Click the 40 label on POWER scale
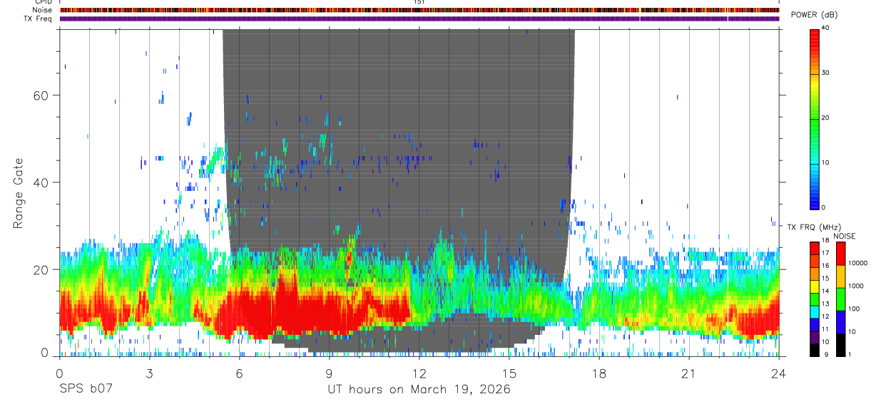876x404 pixels. click(x=825, y=29)
